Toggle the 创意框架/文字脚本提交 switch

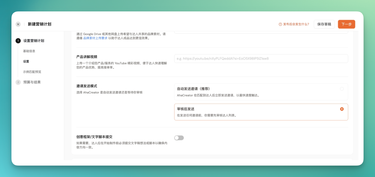point(179,138)
